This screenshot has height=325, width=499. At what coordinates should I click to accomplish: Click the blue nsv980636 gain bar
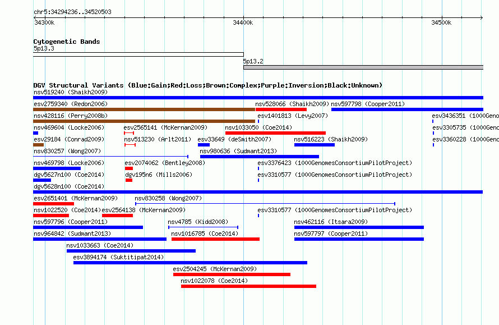point(260,157)
